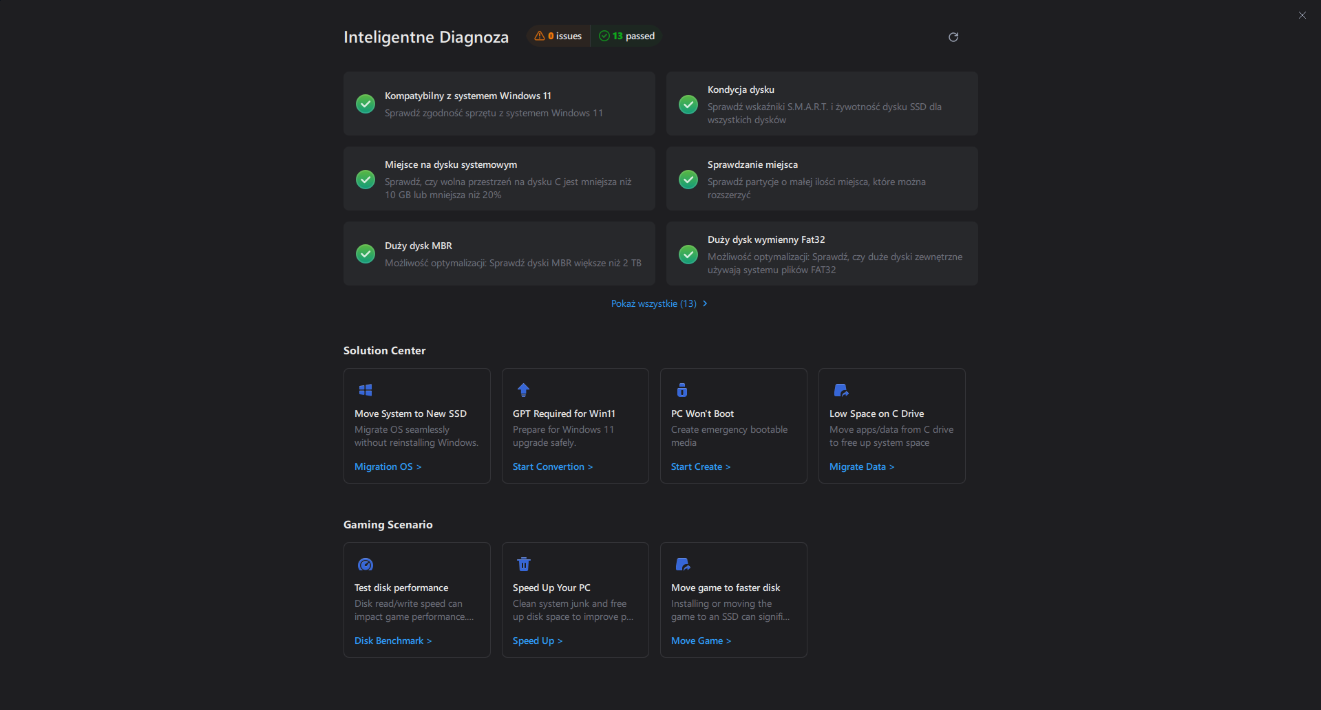
Task: Open the Disk Benchmark link
Action: pos(393,641)
